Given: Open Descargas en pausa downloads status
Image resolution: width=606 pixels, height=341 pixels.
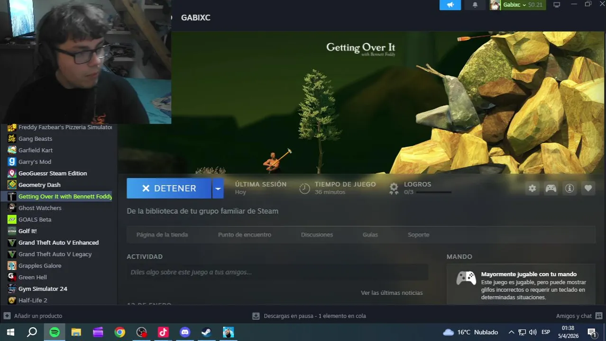Looking at the screenshot, I should pos(309,316).
